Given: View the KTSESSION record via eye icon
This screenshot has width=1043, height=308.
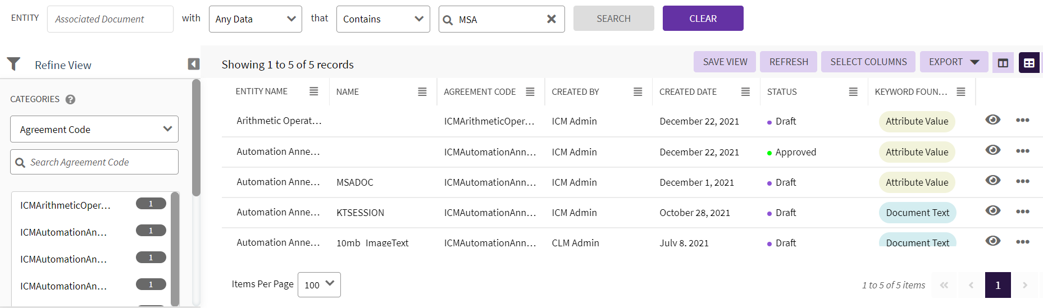Looking at the screenshot, I should pyautogui.click(x=992, y=210).
